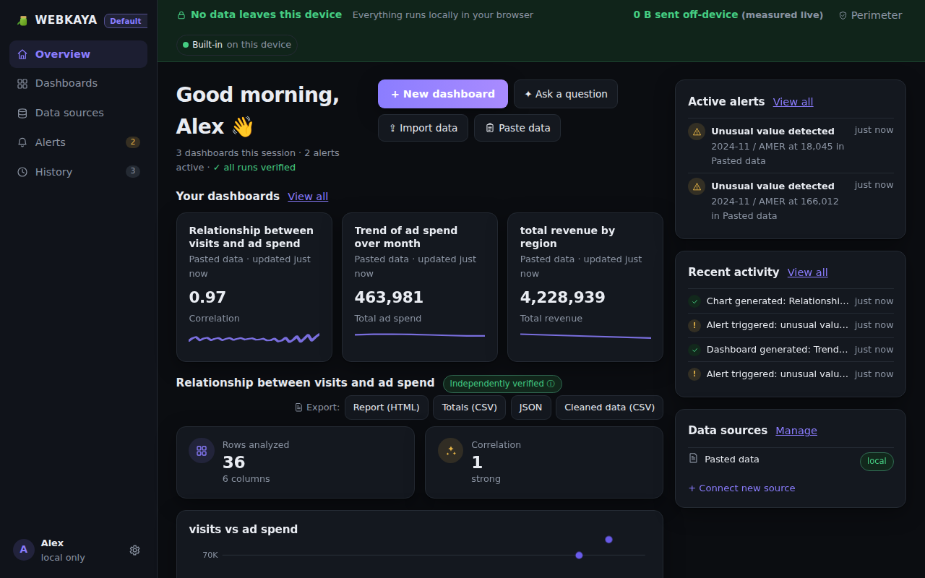Click the lock icon in the privacy banner
Image resolution: width=925 pixels, height=578 pixels.
point(181,14)
